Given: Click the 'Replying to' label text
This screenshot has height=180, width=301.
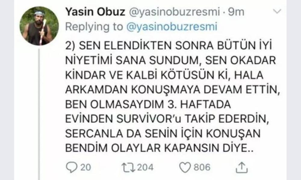Looking at the screenshot, I should pos(94,27).
